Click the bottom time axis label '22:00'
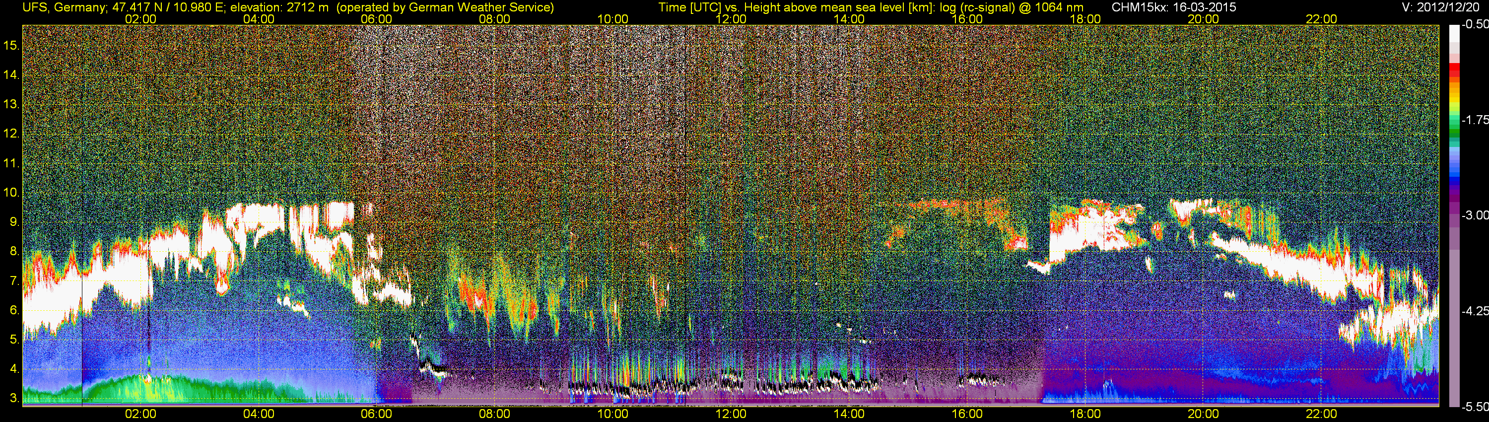1489x422 pixels. (x=1321, y=414)
